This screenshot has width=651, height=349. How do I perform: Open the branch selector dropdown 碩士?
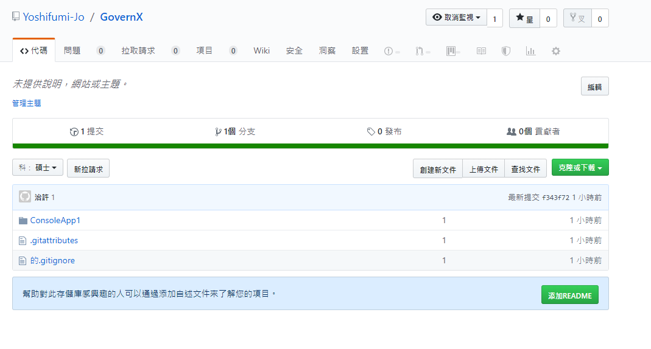[x=38, y=167]
